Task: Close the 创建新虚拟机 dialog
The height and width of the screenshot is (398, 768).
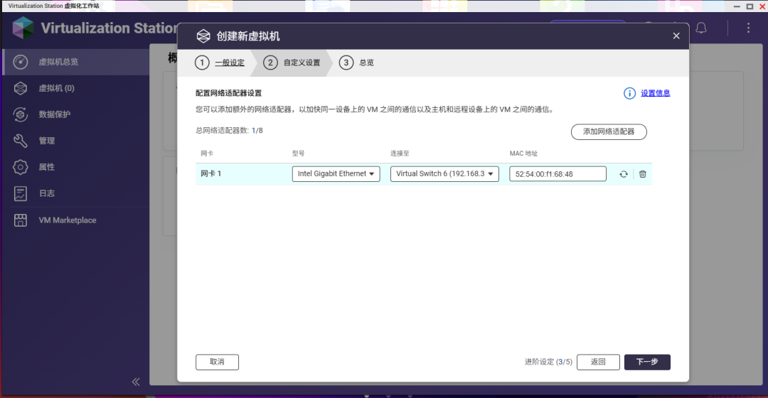Action: click(x=676, y=36)
